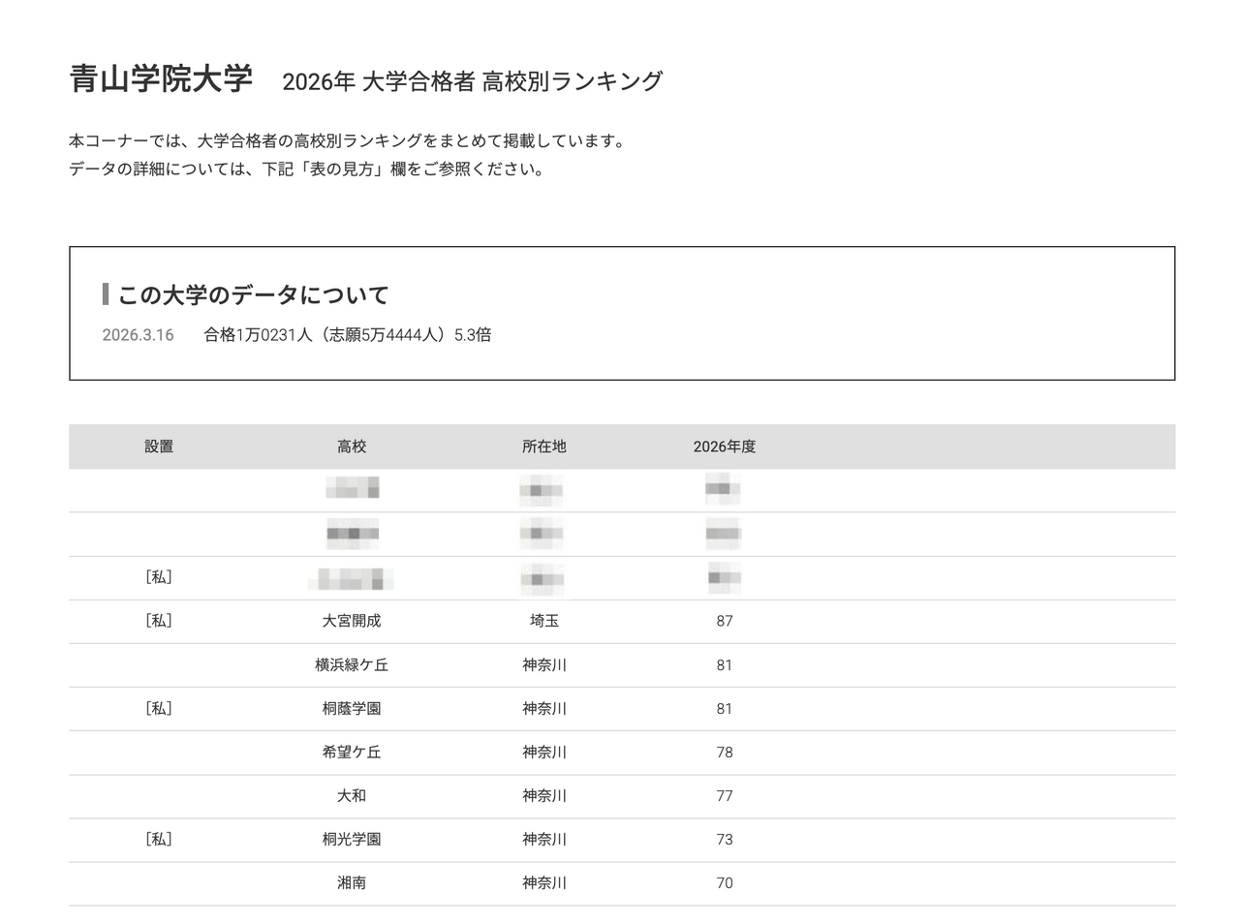Open the 湘南 school entry
The width and height of the screenshot is (1240, 923).
click(352, 882)
